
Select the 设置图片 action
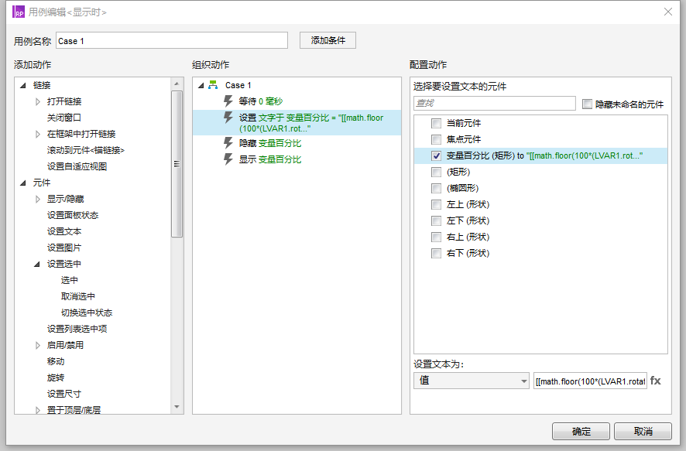coord(63,248)
